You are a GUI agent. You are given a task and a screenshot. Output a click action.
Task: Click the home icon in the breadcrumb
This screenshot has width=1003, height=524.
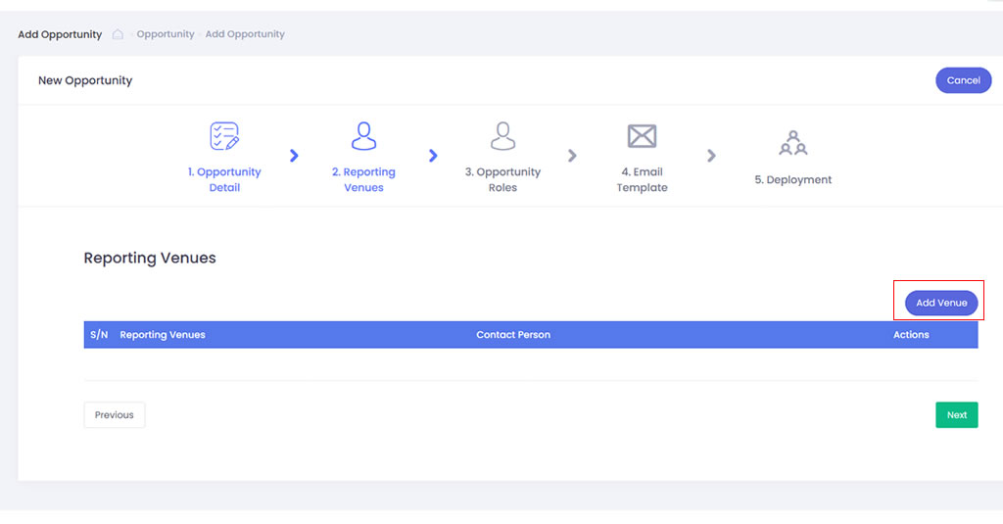tap(118, 34)
